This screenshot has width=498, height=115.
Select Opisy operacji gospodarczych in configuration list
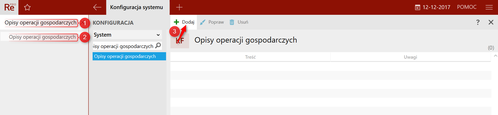(129, 56)
